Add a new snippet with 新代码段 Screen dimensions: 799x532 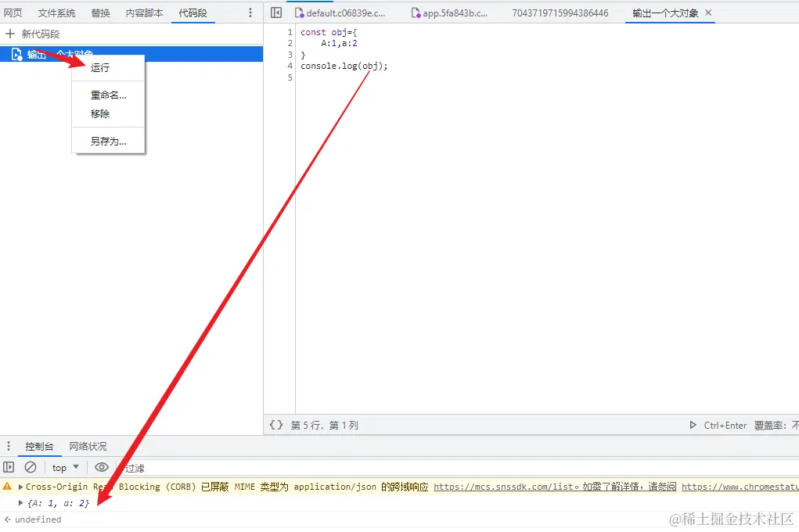[33, 34]
